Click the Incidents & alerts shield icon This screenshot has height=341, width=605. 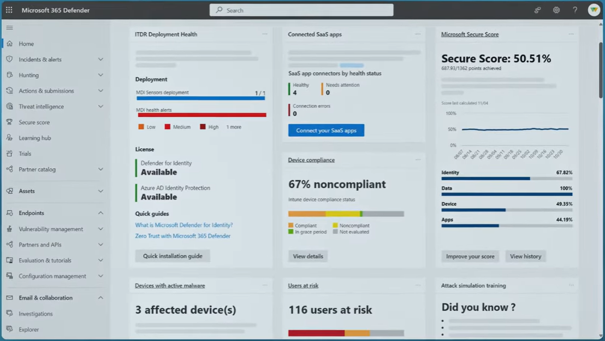(x=10, y=60)
